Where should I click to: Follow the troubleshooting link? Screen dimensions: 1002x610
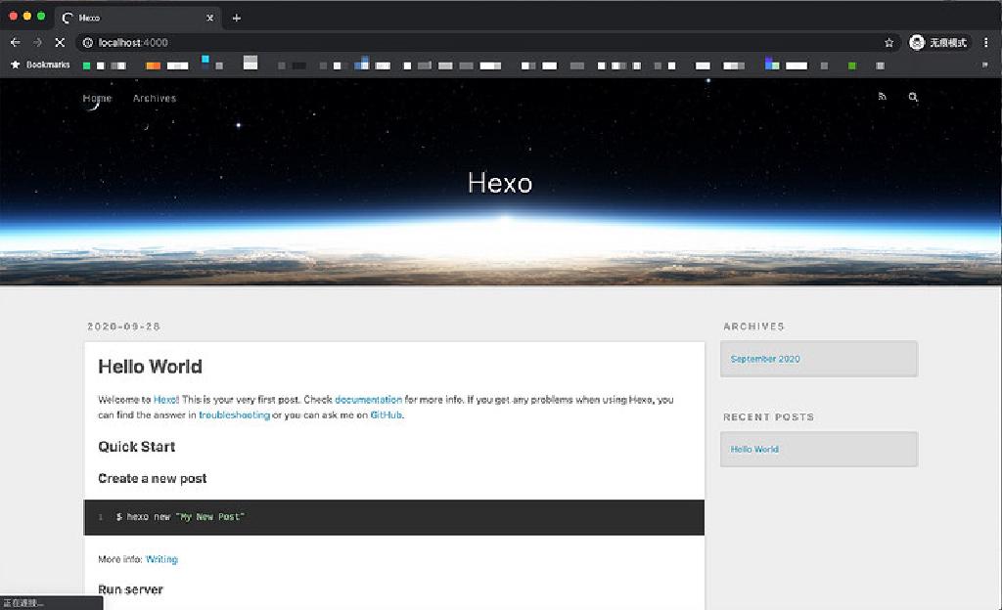(x=234, y=415)
